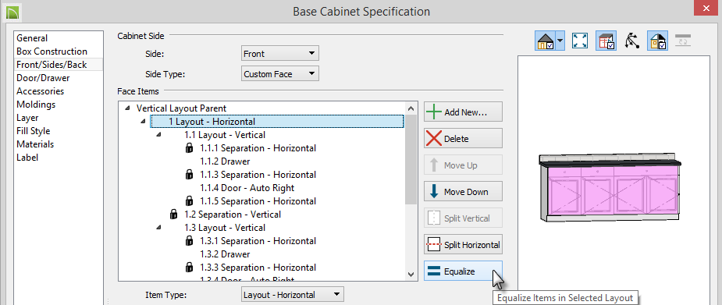The image size is (722, 305).
Task: Click the Face Items list scrollbar thumb
Action: (411, 159)
